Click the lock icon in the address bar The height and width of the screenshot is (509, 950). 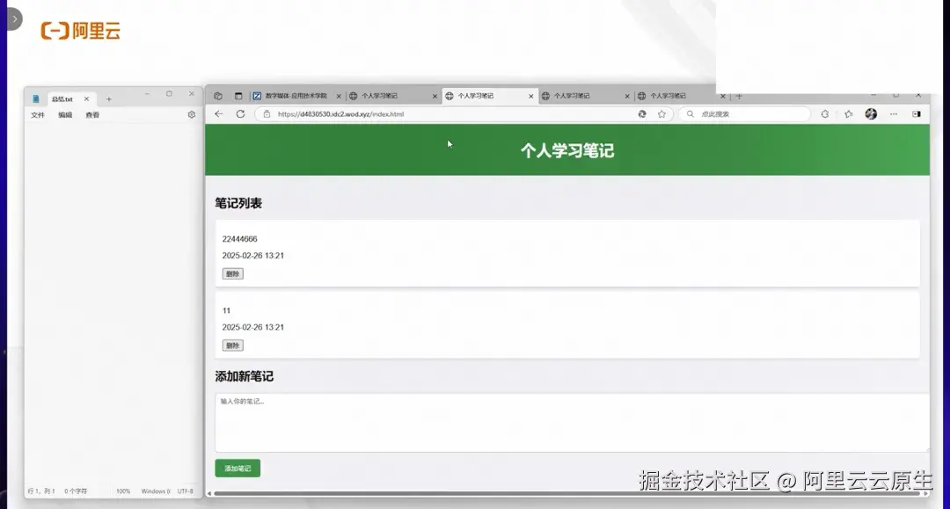(x=266, y=113)
